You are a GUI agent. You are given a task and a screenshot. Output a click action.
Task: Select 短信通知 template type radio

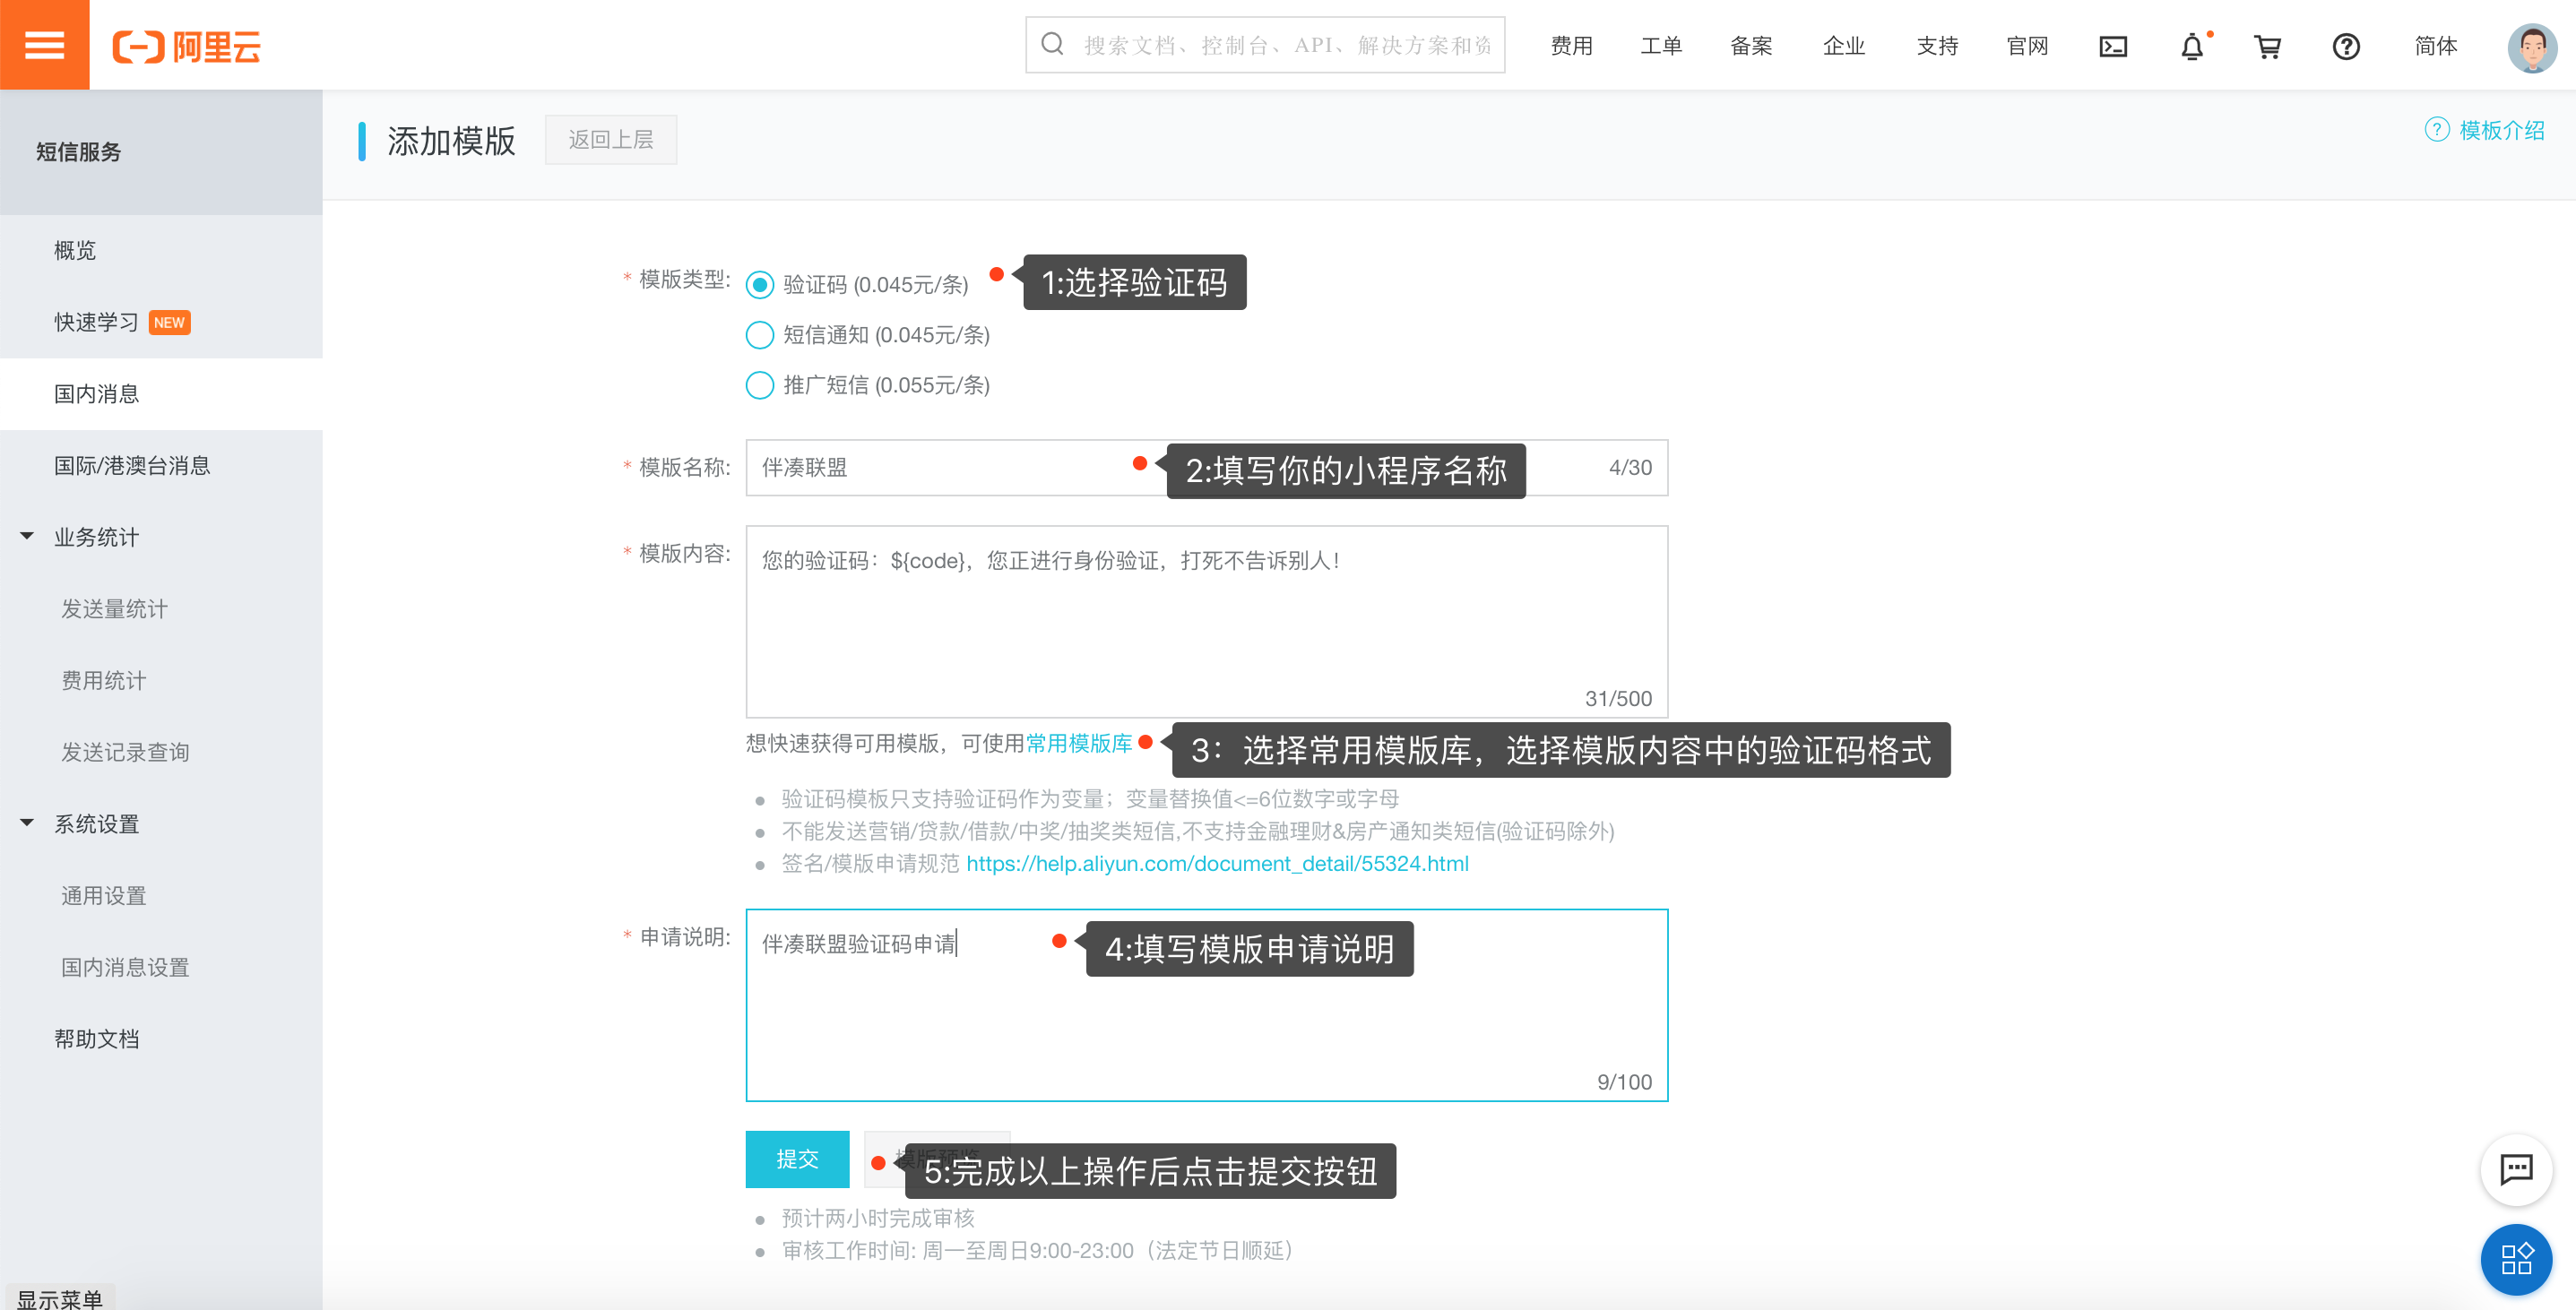pyautogui.click(x=760, y=335)
